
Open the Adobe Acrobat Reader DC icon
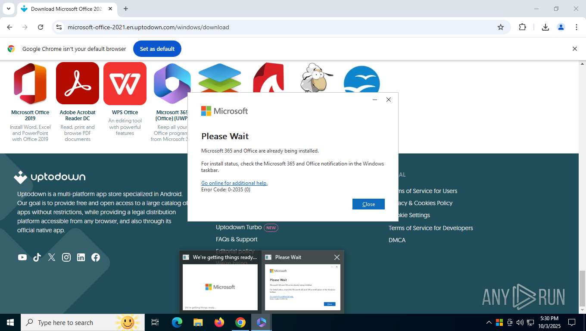tap(78, 84)
